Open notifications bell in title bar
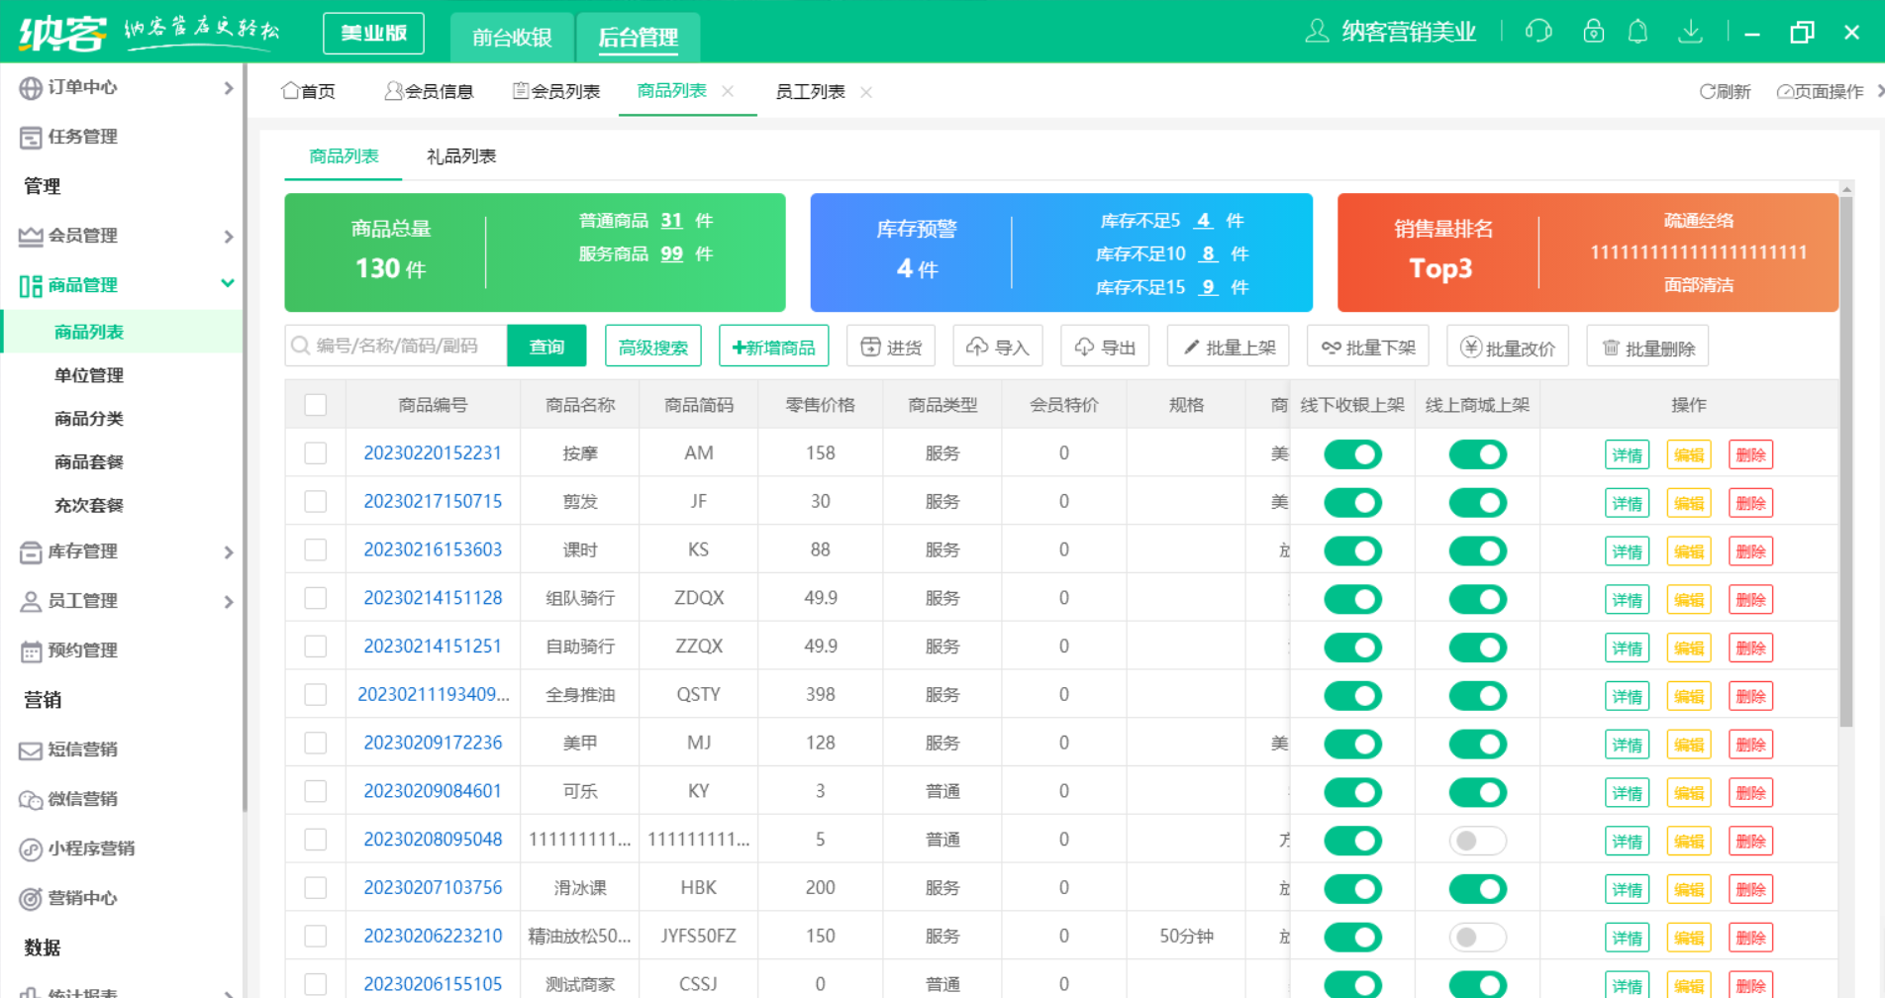This screenshot has width=1885, height=998. [1637, 31]
